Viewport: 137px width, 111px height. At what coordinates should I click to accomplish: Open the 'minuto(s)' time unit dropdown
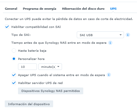point(50,67)
